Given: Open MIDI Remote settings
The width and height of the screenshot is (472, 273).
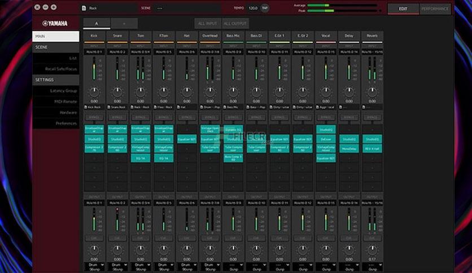Looking at the screenshot, I should [56, 102].
